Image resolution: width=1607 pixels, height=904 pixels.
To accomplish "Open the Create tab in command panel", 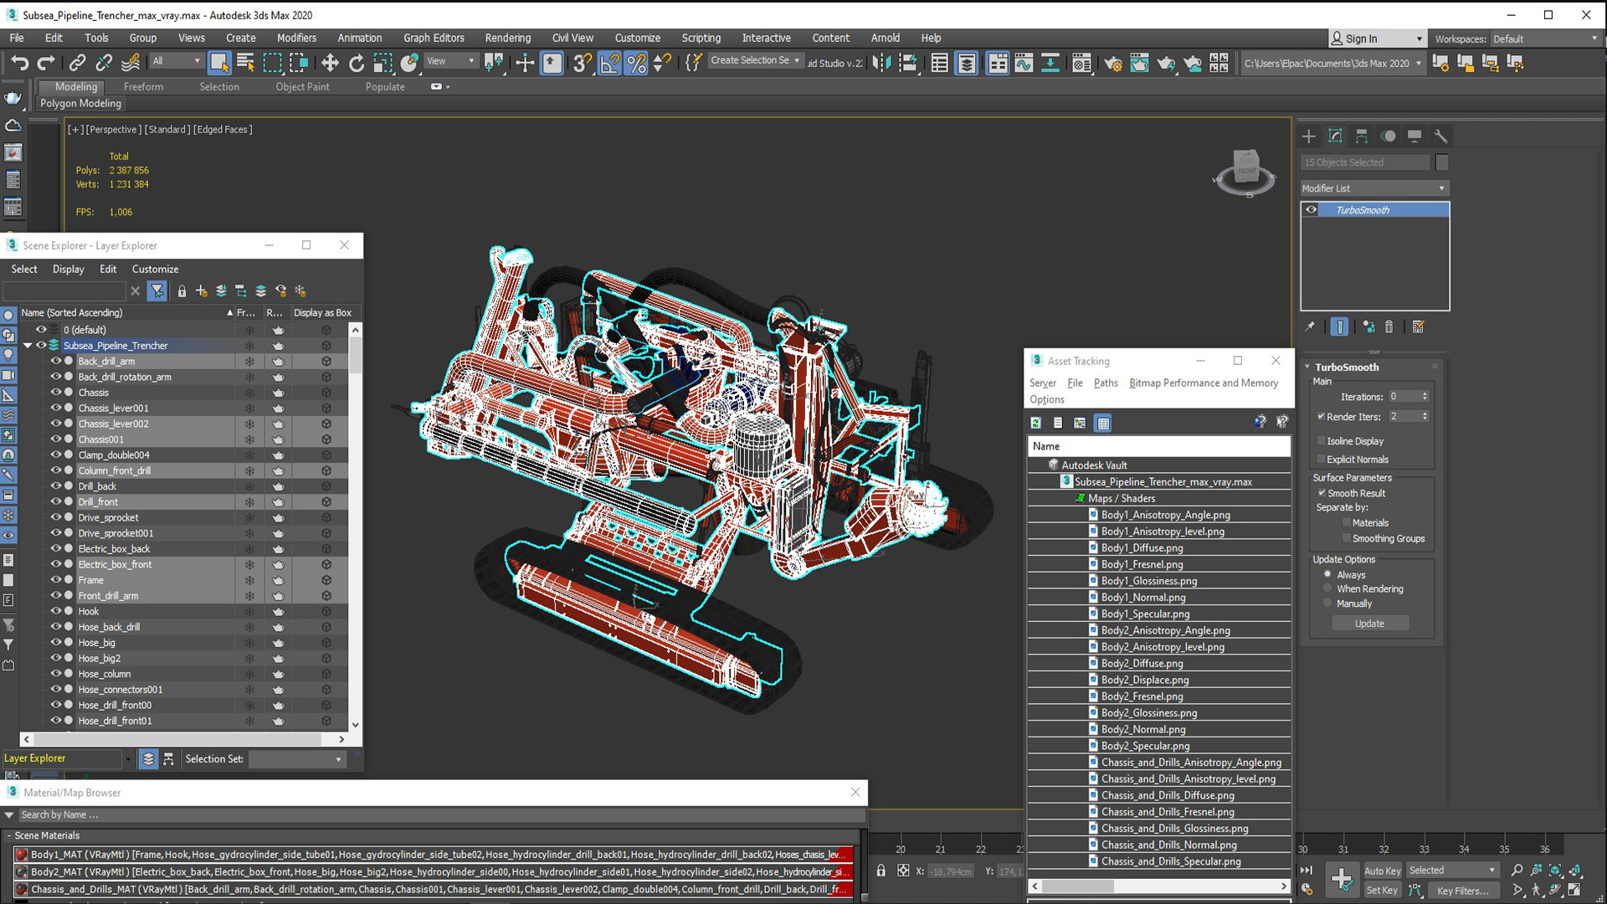I will 1309,136.
